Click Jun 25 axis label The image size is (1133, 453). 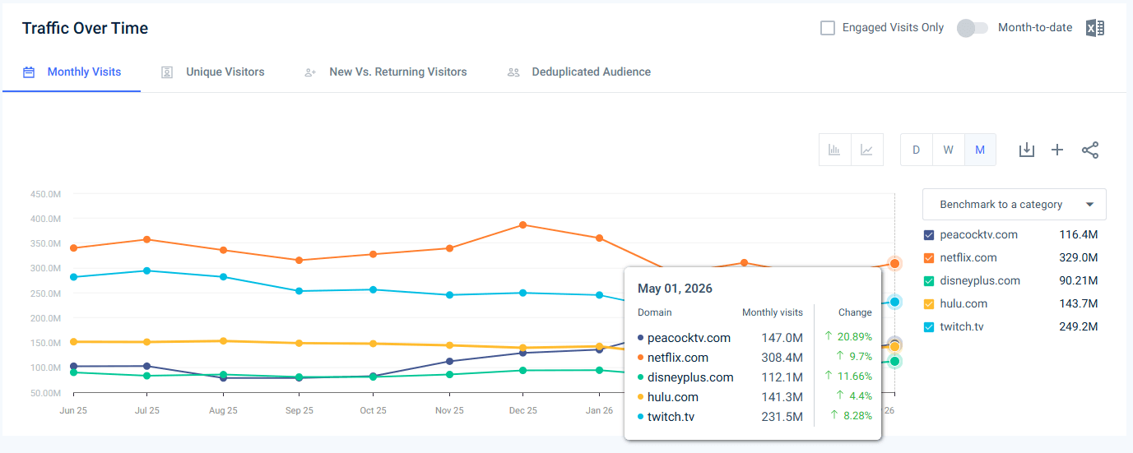point(73,410)
